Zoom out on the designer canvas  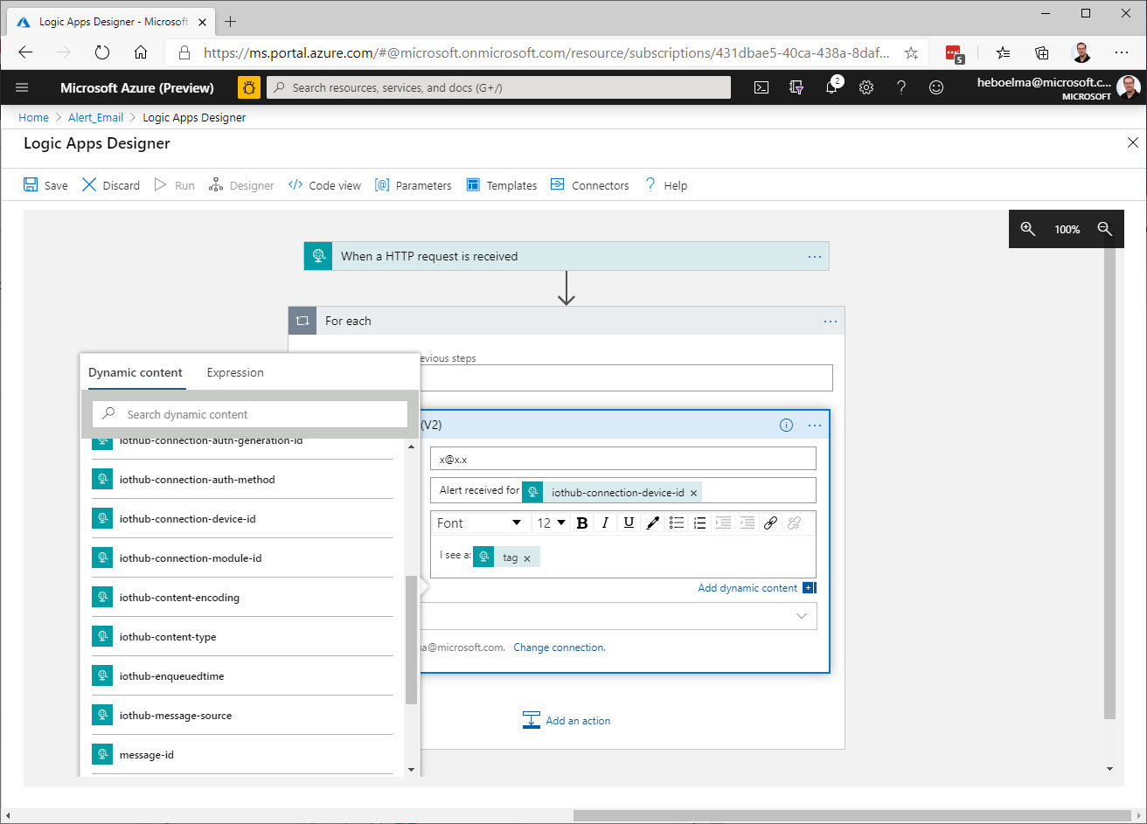tap(1105, 229)
